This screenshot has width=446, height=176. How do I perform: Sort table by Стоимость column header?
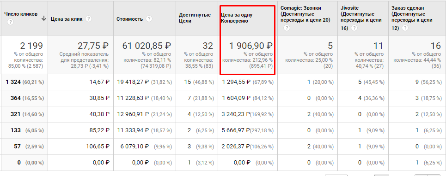click(x=130, y=19)
